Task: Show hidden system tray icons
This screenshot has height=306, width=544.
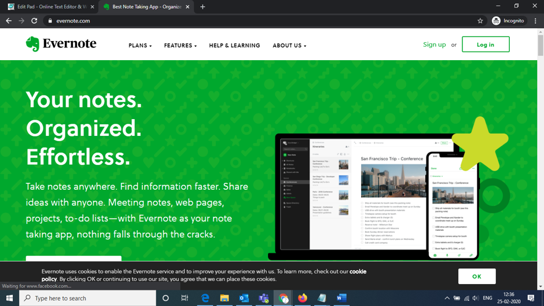Action: coord(447,298)
